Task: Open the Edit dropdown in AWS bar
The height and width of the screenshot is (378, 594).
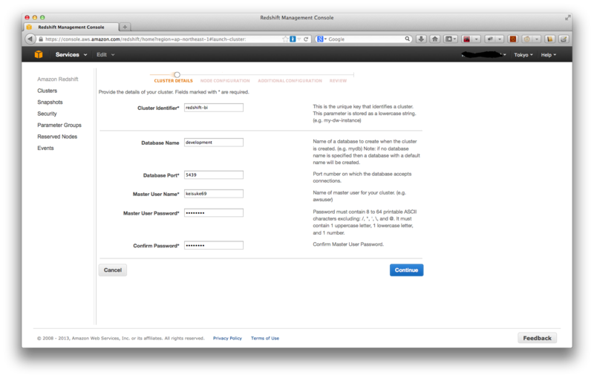Action: tap(105, 54)
